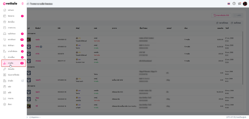
Task: Collapse the 8 รายการ group
Action: [x=31, y=86]
